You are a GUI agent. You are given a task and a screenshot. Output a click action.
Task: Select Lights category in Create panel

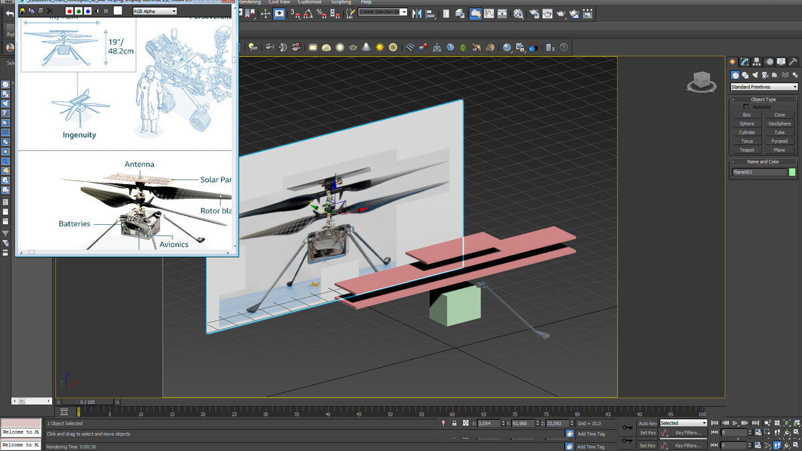click(755, 75)
